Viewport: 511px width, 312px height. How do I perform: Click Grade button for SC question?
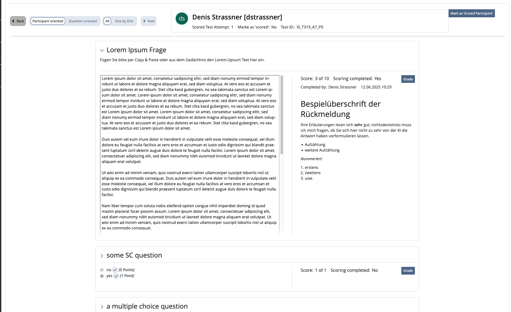tap(408, 271)
